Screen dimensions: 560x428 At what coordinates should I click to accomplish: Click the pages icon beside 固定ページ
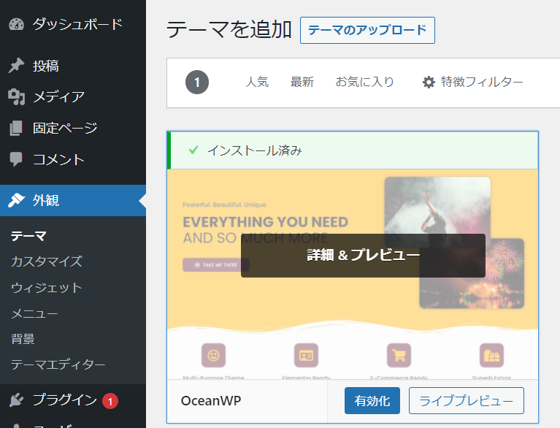[x=16, y=128]
